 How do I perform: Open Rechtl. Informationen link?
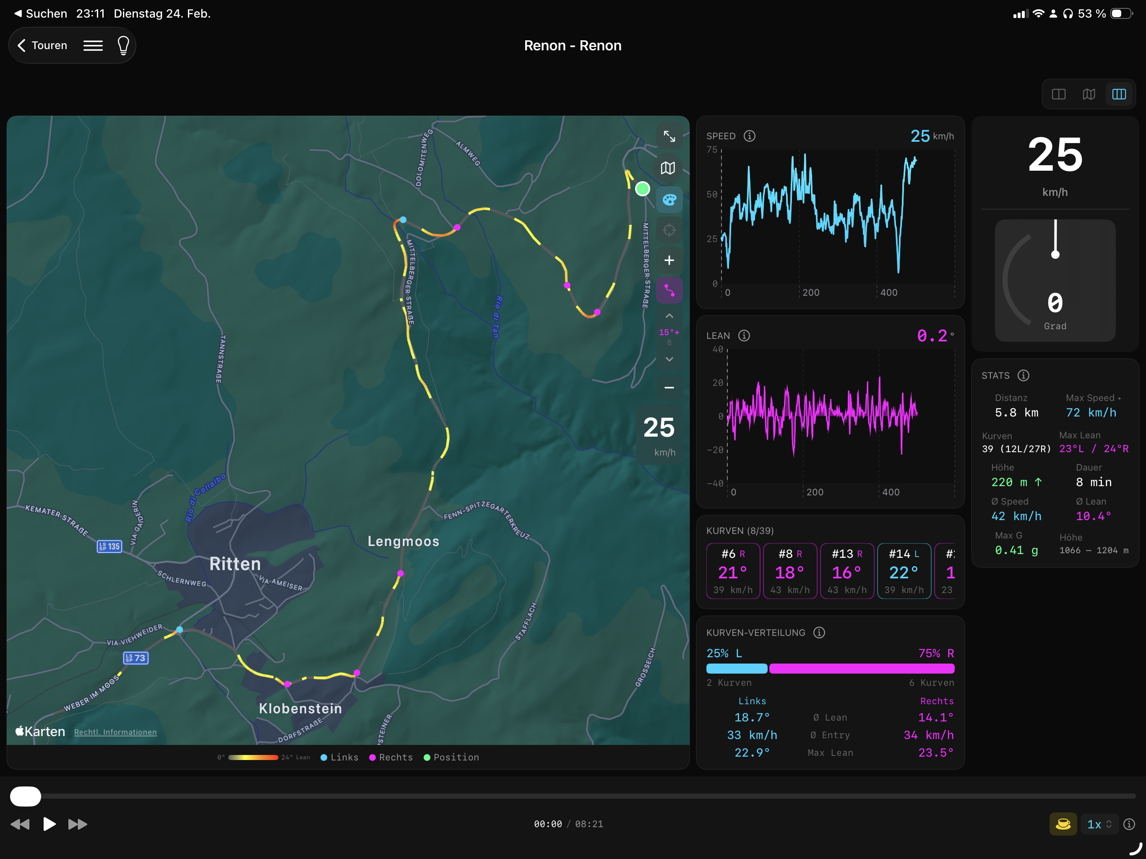[115, 732]
